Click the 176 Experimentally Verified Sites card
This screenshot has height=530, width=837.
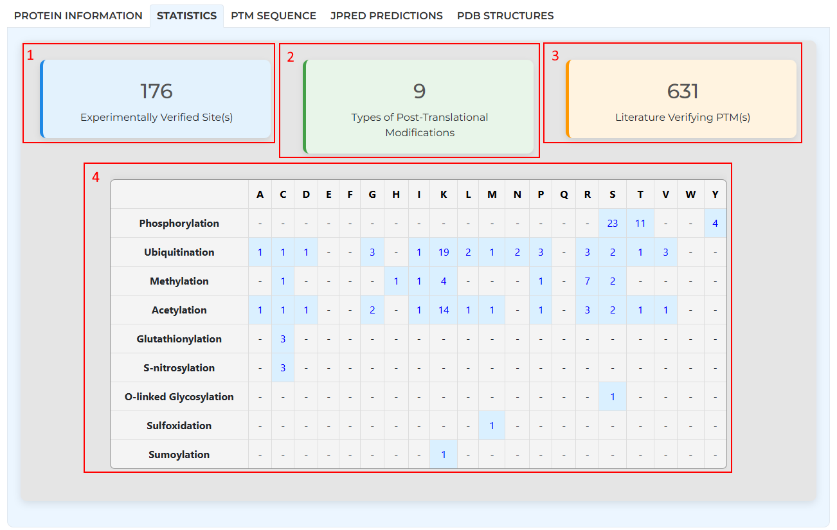(156, 100)
